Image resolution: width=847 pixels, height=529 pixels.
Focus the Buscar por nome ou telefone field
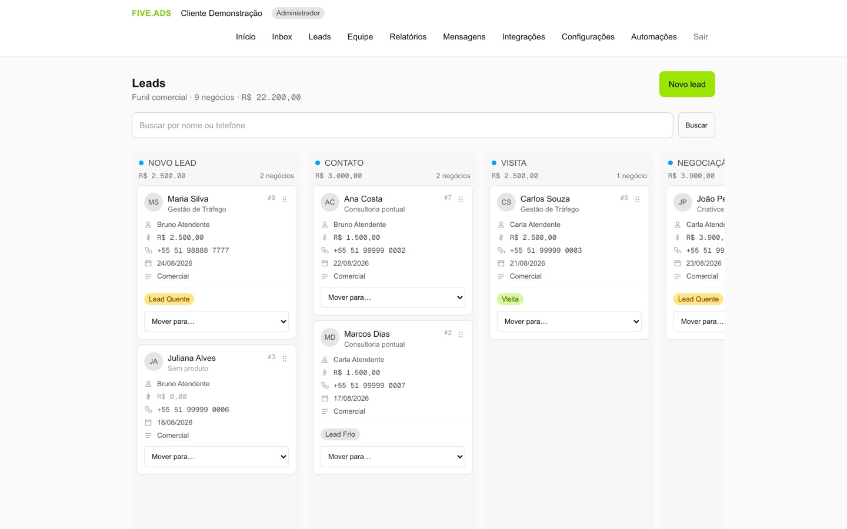pos(402,125)
